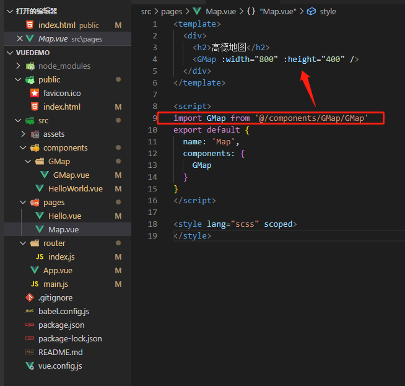Screen dimensions: 405x386
Task: Close the Map.vue open editor entry
Action: point(20,39)
